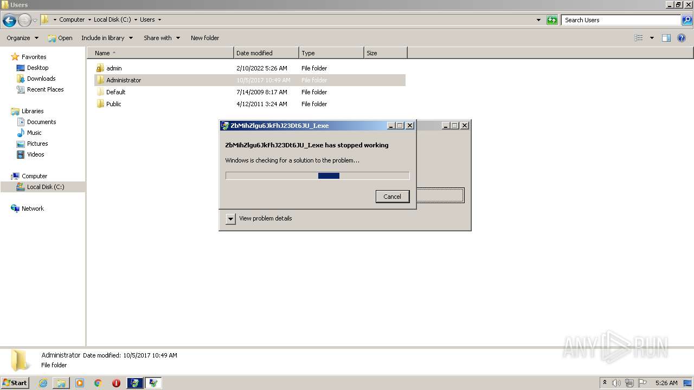The width and height of the screenshot is (694, 390).
Task: Sort by the Date modified column
Action: point(266,53)
